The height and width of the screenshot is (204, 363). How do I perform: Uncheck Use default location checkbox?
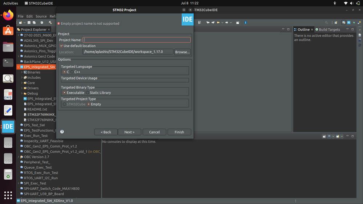click(x=61, y=46)
